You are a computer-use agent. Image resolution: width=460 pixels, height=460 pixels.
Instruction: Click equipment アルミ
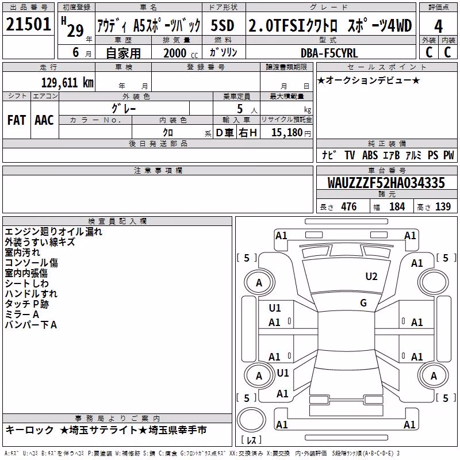tap(413, 155)
